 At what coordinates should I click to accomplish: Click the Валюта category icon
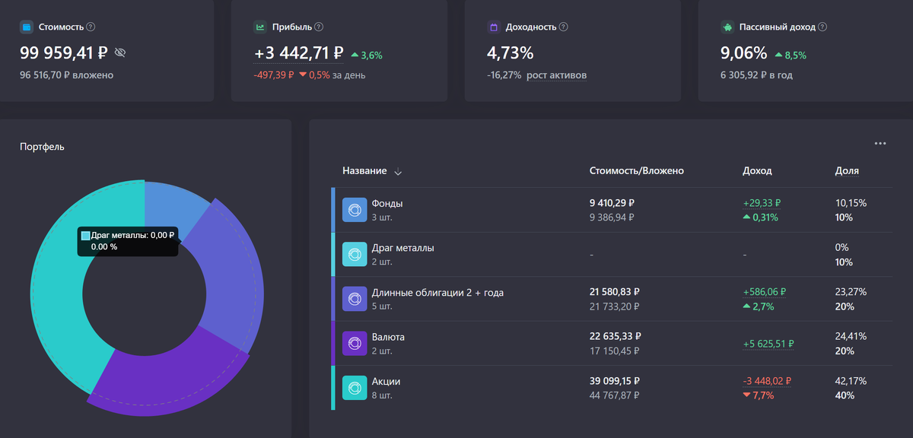click(x=355, y=343)
